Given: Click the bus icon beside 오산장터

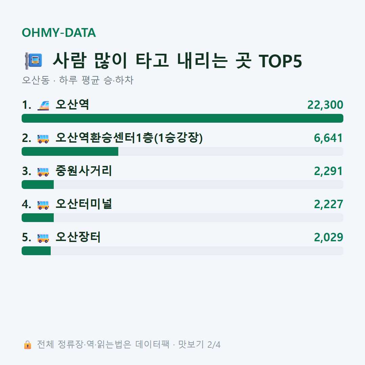Looking at the screenshot, I should coord(43,238).
